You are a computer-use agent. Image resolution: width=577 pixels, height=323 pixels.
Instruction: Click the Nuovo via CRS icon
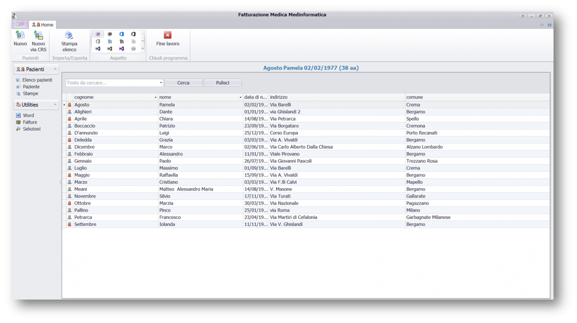click(x=38, y=35)
